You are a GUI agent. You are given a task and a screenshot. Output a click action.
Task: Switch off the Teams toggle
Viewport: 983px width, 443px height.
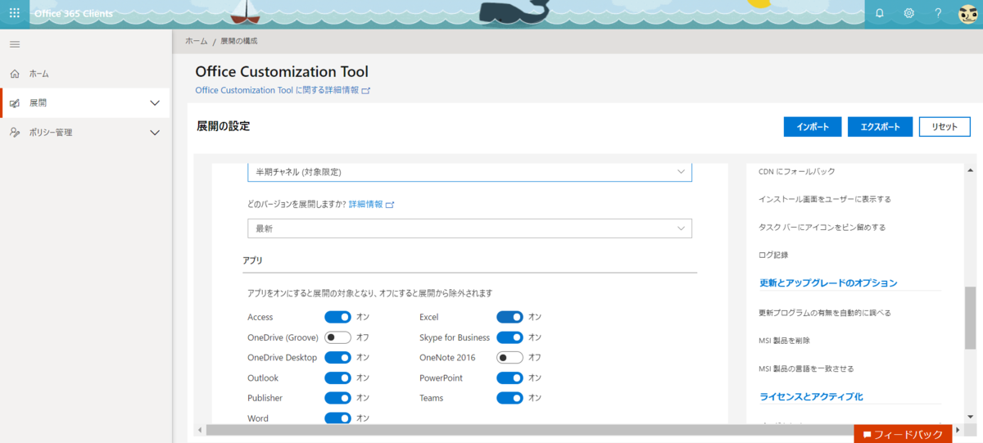[510, 398]
